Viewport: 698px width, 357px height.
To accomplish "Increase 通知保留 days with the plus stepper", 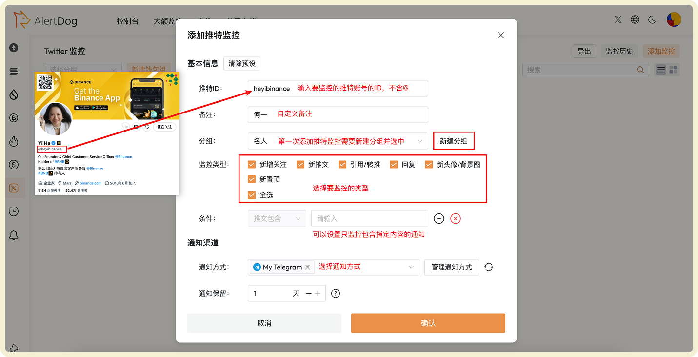I will point(317,293).
